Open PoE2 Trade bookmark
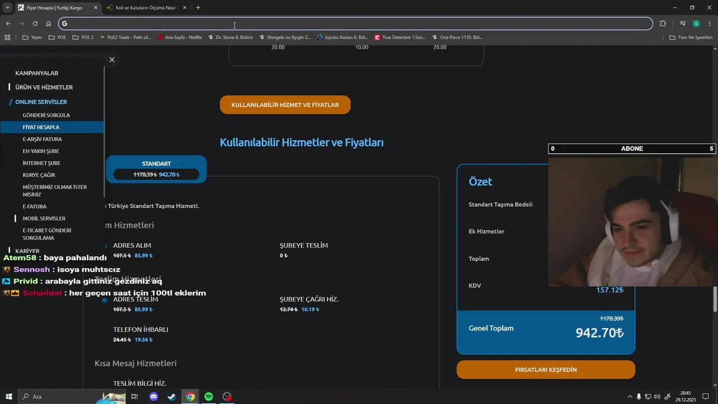Viewport: 718px width, 404px height. (x=125, y=38)
